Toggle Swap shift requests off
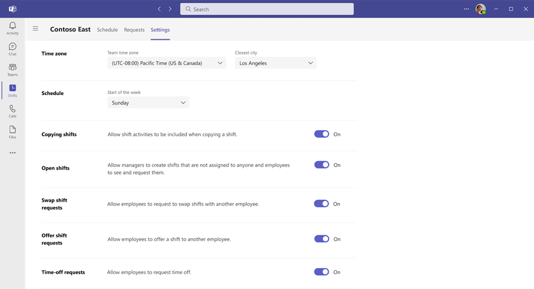 [x=321, y=204]
